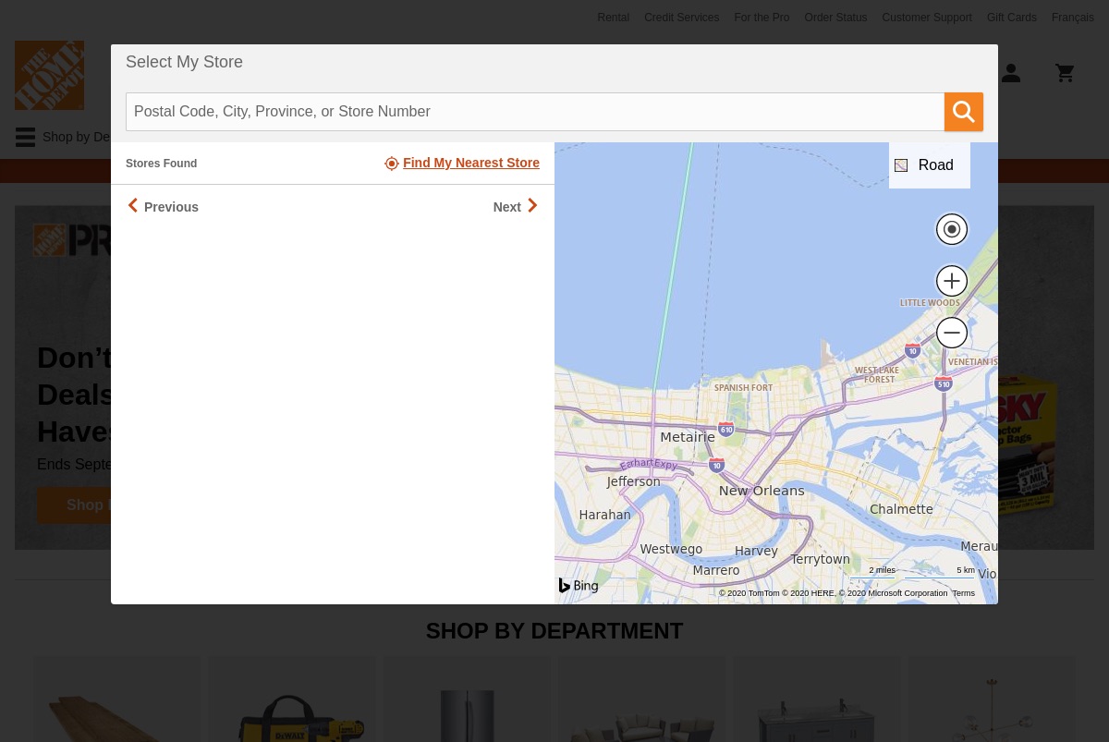Click the hamburger menu icon
This screenshot has width=1109, height=742.
tap(25, 137)
